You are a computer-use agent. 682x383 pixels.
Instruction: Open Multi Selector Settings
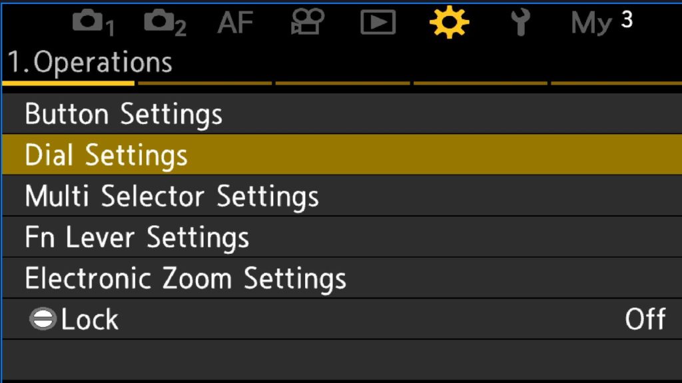(171, 196)
